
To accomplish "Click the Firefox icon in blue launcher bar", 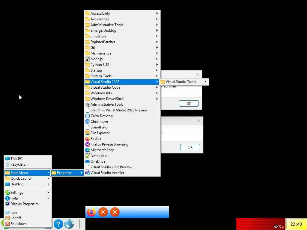I will tap(91, 212).
